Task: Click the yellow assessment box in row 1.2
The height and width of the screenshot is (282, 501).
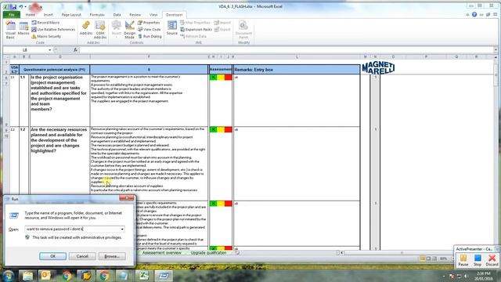Action: pyautogui.click(x=221, y=129)
